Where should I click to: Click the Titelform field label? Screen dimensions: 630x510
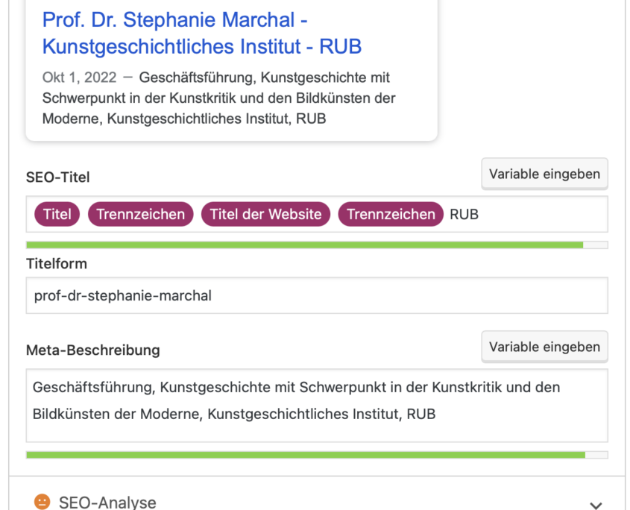(57, 264)
